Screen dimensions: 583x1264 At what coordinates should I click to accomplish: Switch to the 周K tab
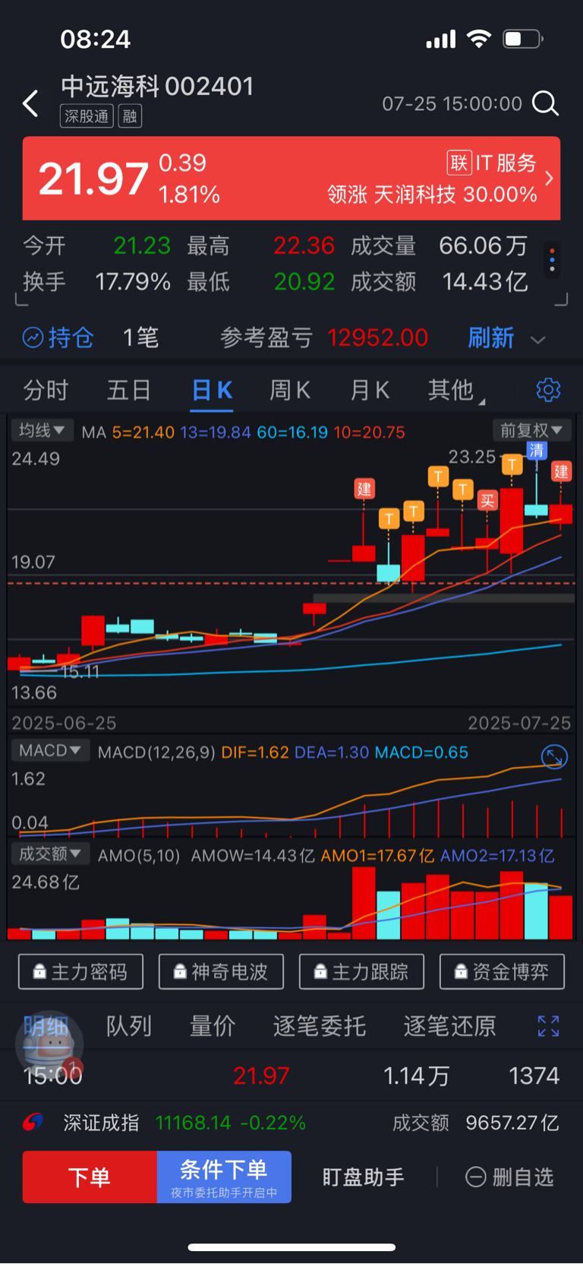[x=290, y=390]
